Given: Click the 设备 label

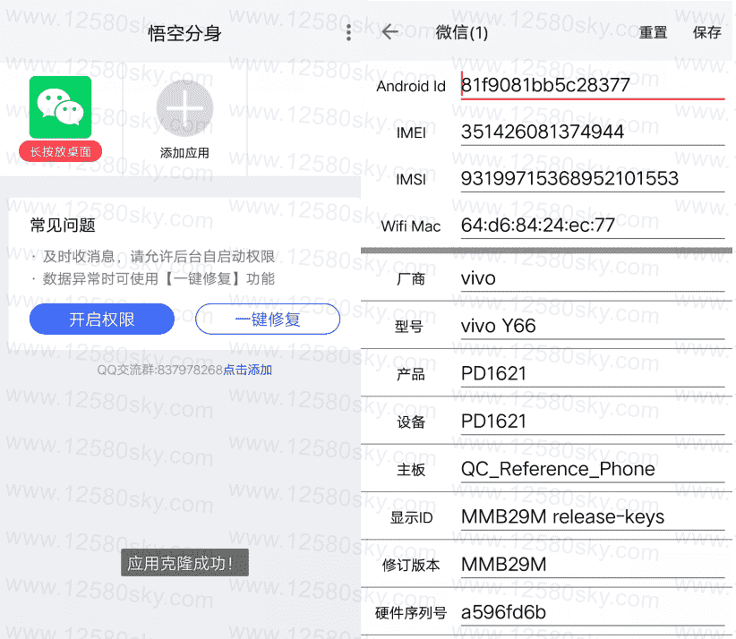Looking at the screenshot, I should coord(411,422).
